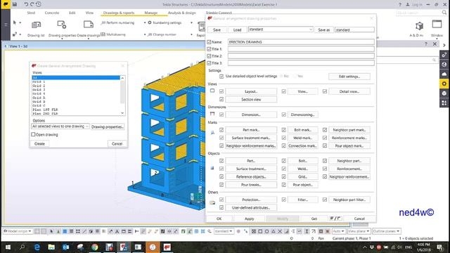Switch to the Steel ribbon tab

(x=31, y=13)
